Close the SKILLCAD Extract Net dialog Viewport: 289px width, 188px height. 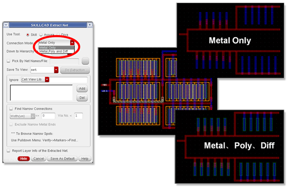(x=90, y=25)
